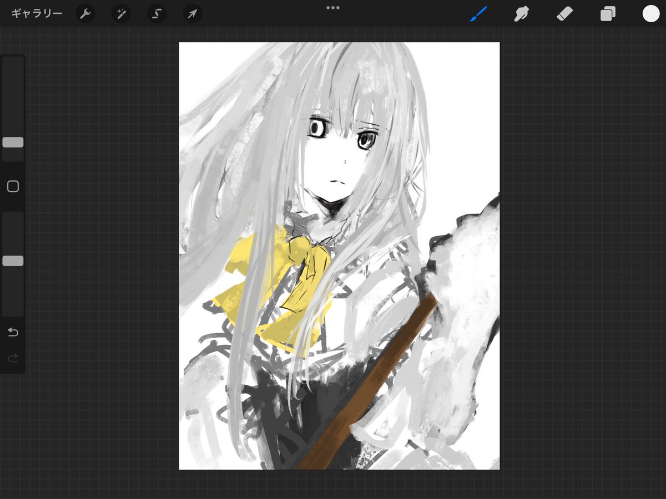The image size is (666, 499).
Task: Tap the square modify button in sidebar
Action: (13, 186)
